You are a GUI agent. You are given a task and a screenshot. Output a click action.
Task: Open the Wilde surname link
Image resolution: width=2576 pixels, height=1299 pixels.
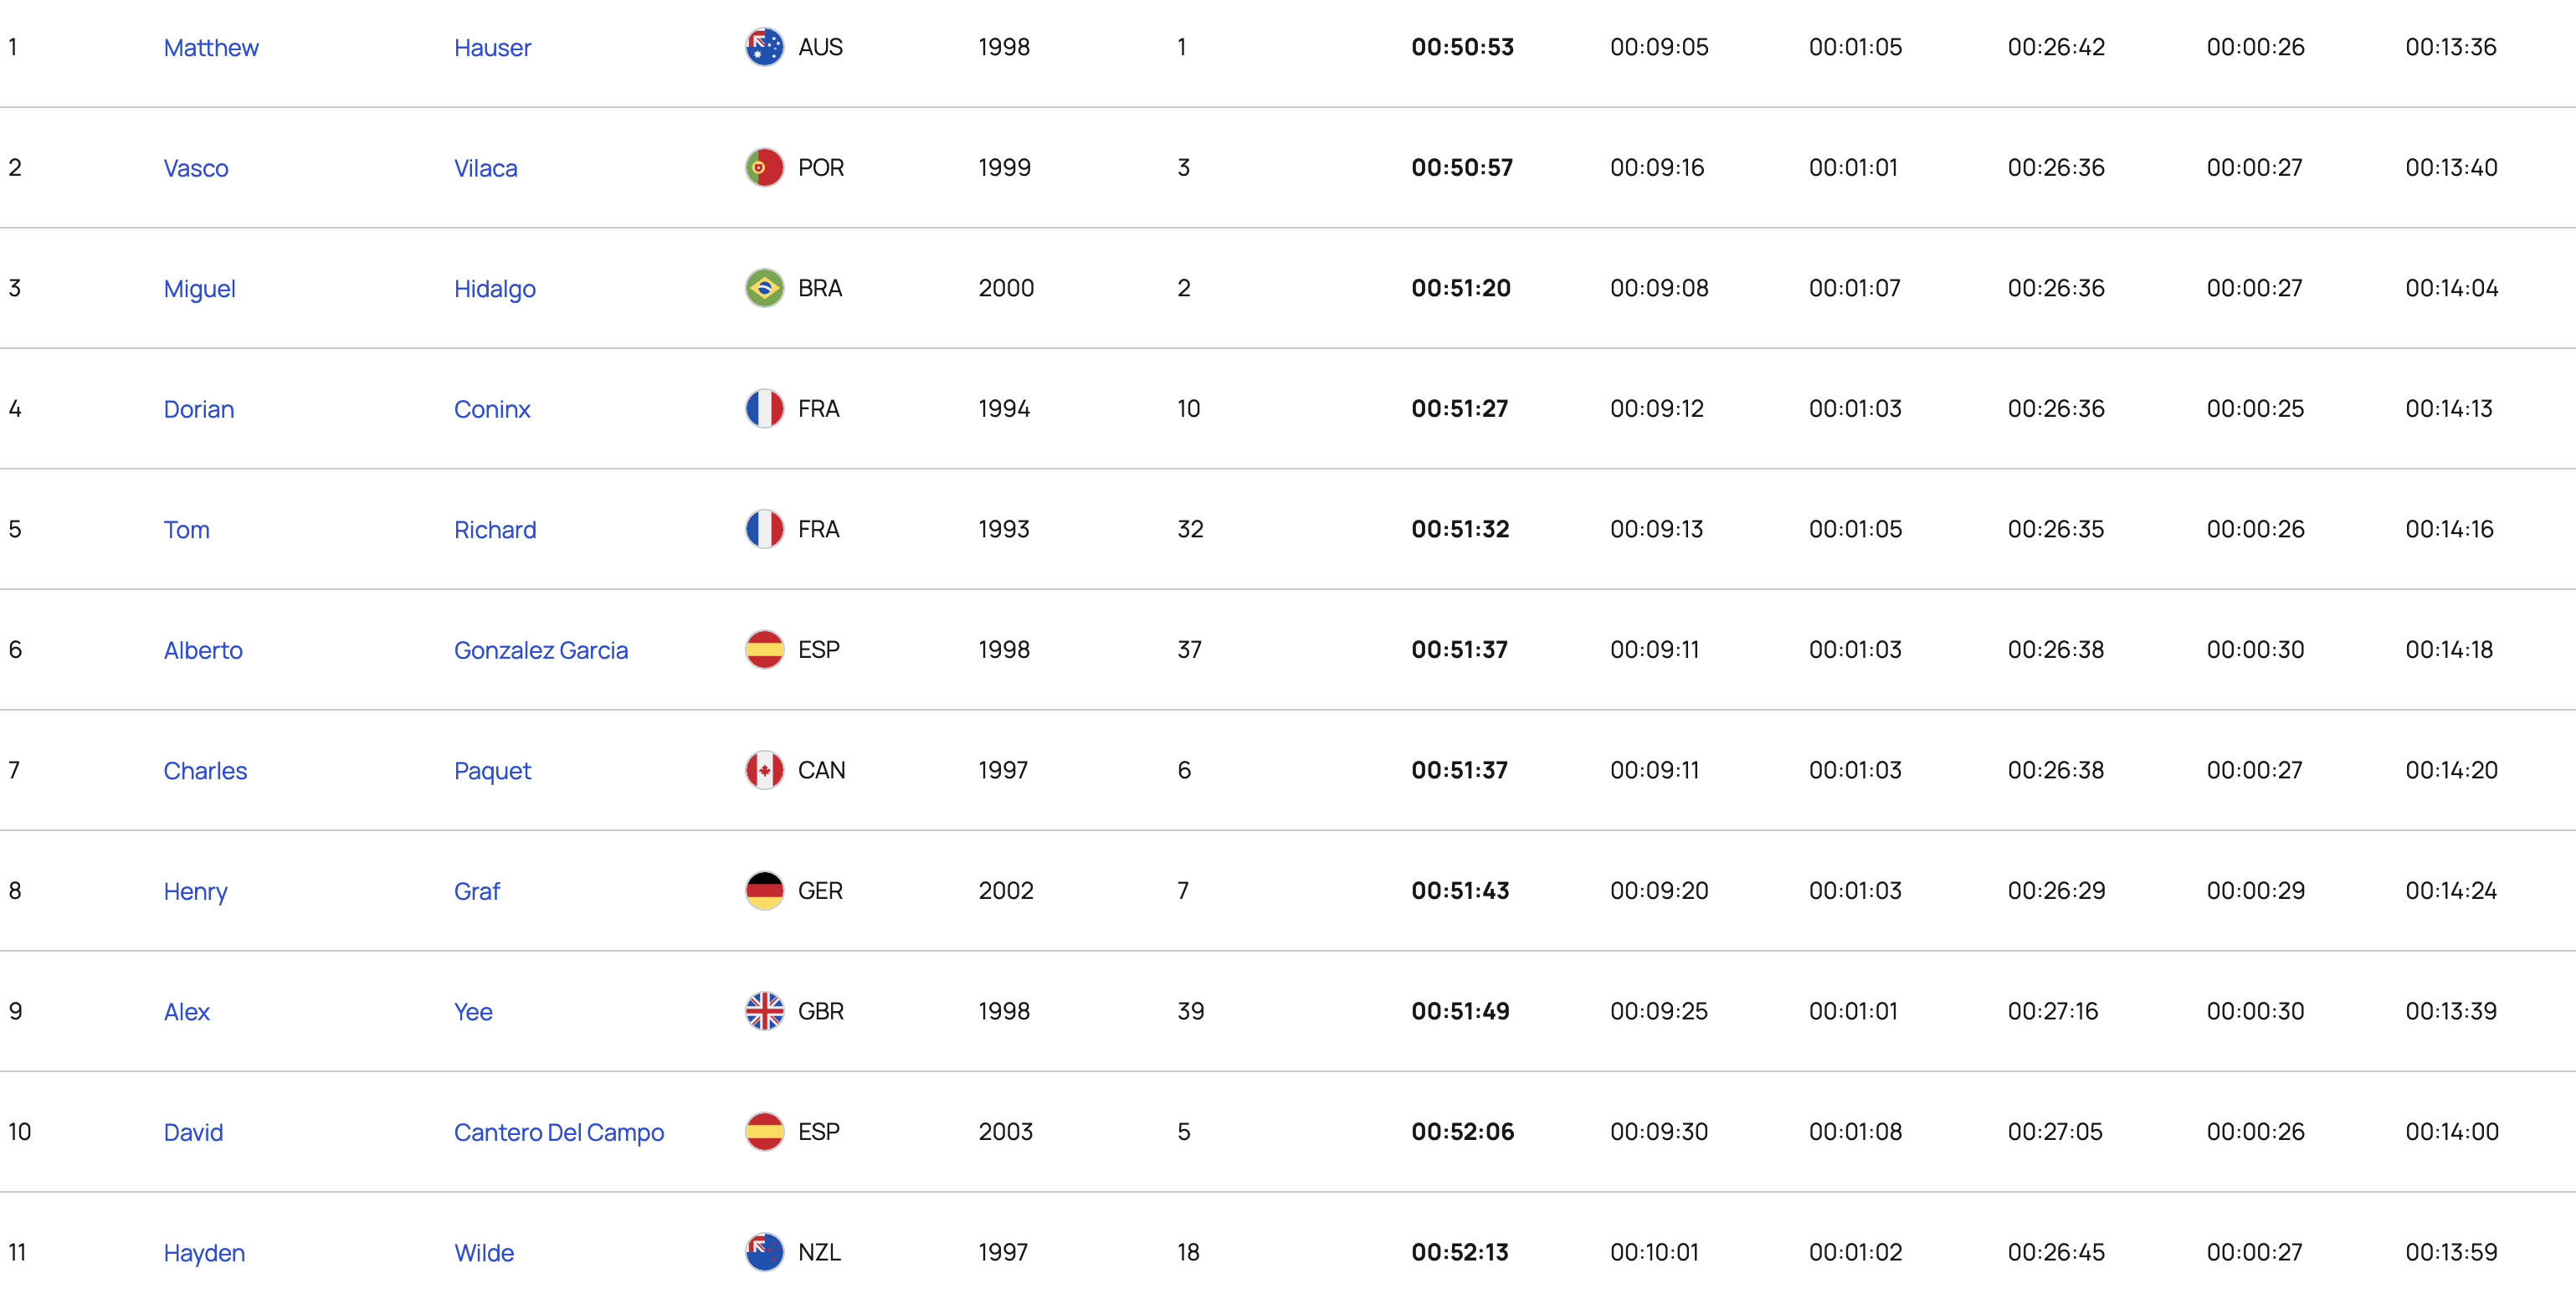tap(484, 1253)
